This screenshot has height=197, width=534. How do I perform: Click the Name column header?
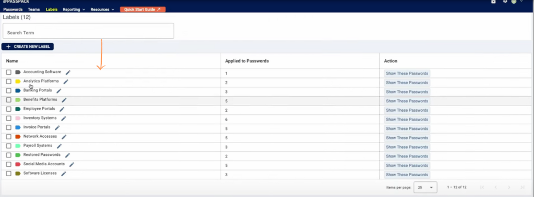[x=12, y=61]
